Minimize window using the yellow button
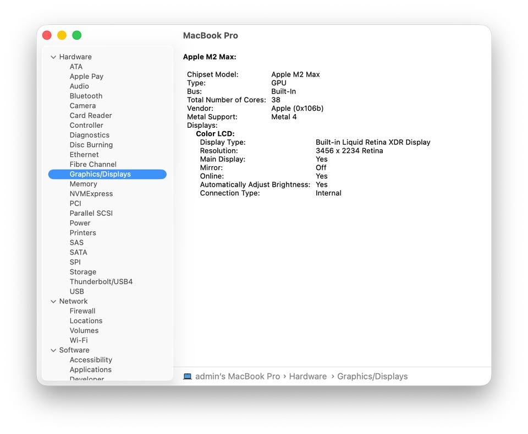The width and height of the screenshot is (528, 434). click(x=62, y=35)
